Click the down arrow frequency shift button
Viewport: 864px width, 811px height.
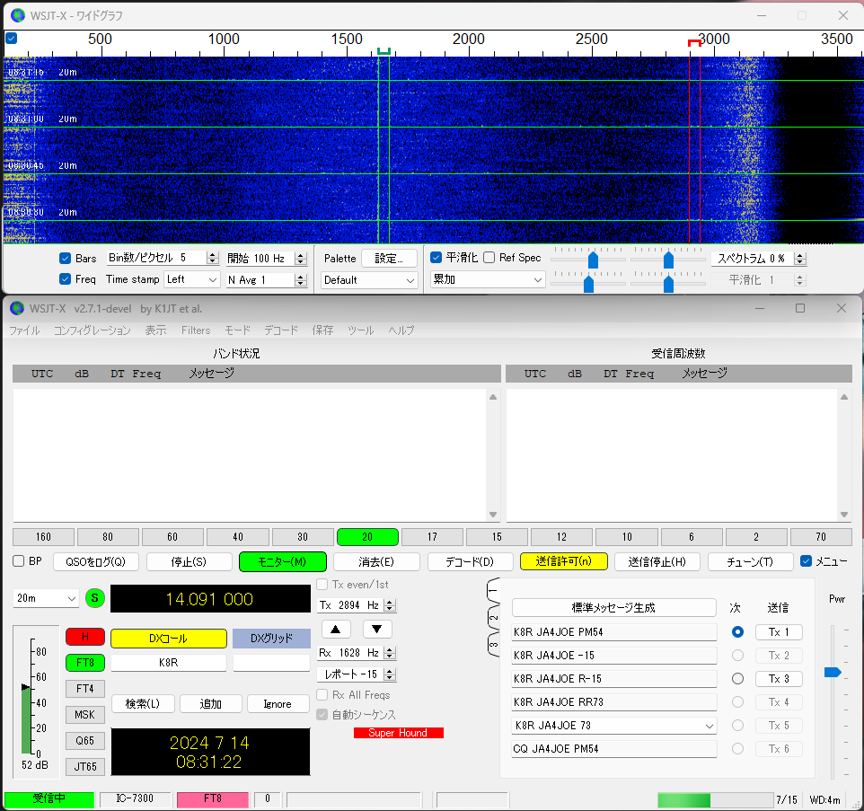[x=377, y=630]
